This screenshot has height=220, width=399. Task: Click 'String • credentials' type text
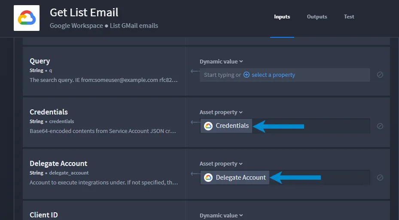tap(52, 121)
